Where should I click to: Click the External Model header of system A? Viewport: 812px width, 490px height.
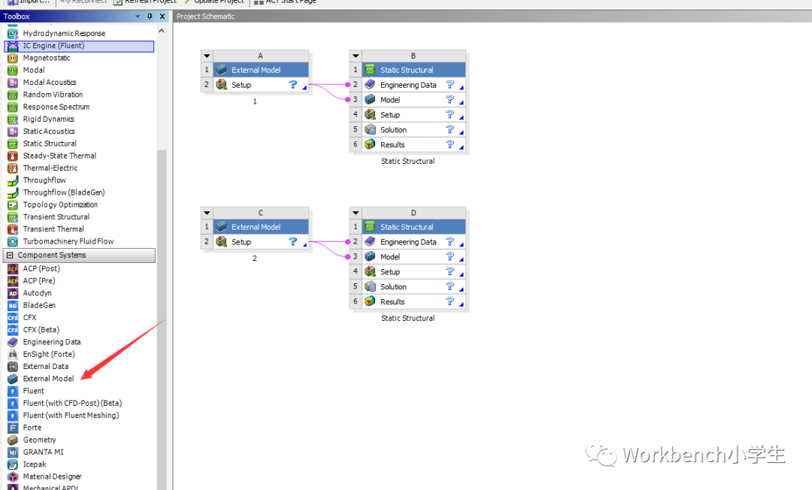(x=260, y=70)
